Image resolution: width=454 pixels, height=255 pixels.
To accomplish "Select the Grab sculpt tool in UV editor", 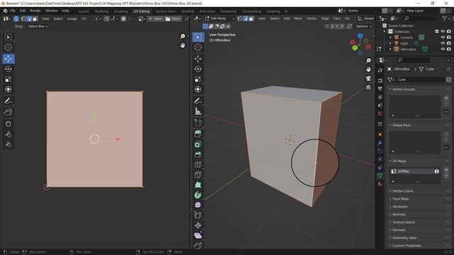I will (x=8, y=124).
